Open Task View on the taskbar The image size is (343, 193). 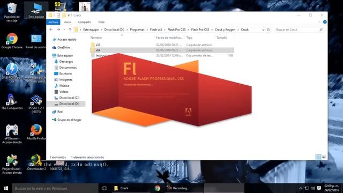click(x=105, y=188)
